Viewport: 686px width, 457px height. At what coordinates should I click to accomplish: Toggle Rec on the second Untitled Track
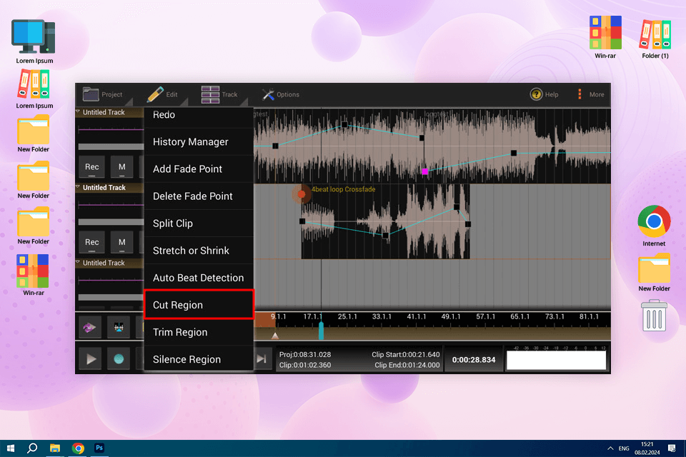(92, 242)
